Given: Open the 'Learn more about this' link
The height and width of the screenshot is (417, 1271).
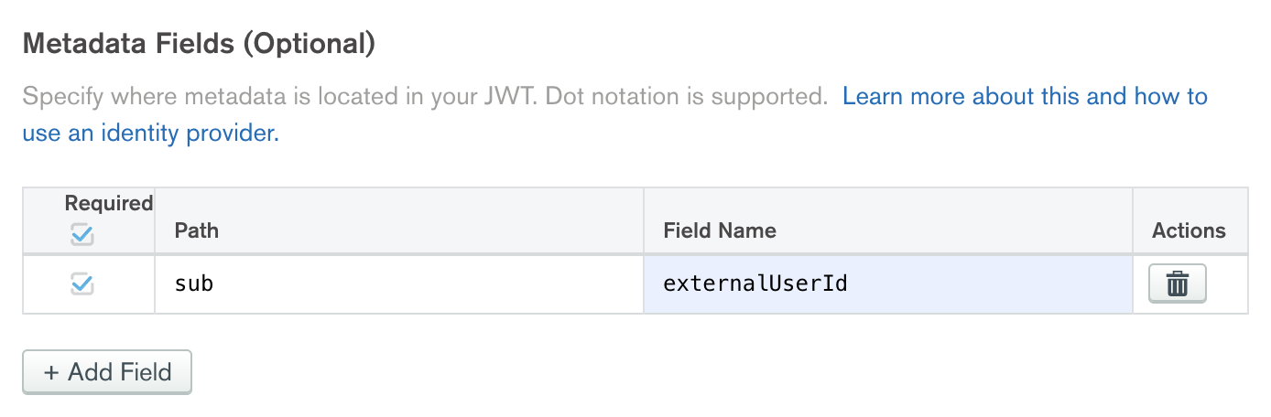Looking at the screenshot, I should point(1024,96).
